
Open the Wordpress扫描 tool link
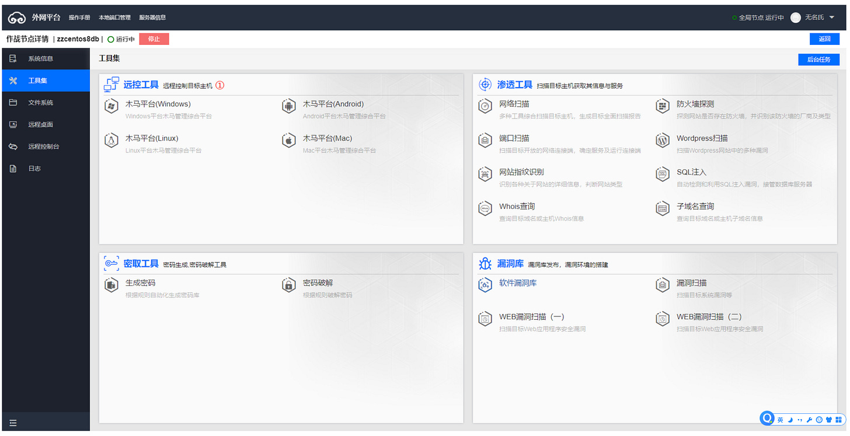702,138
